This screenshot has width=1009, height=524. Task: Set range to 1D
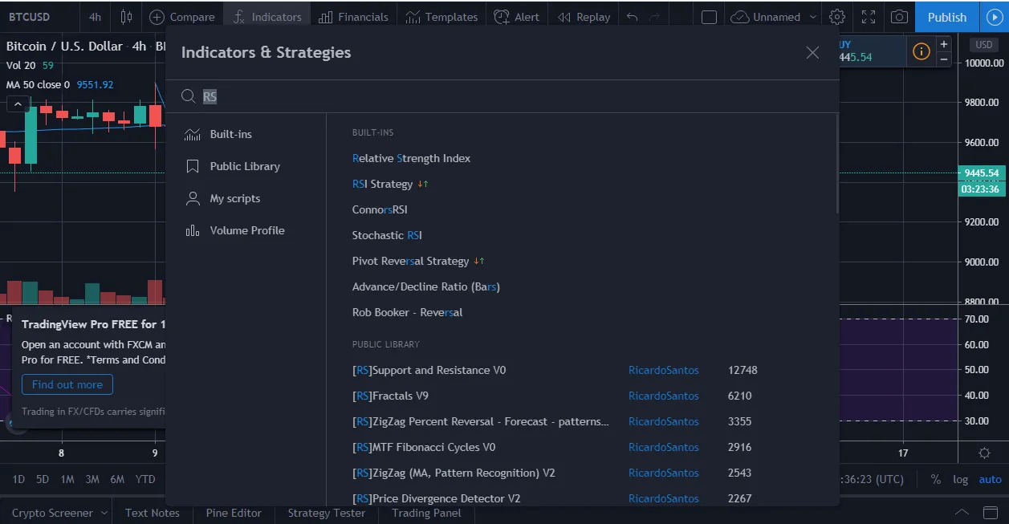pyautogui.click(x=18, y=479)
